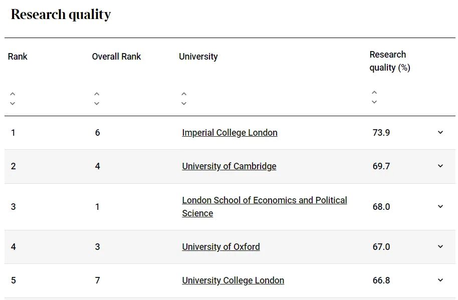Expand the University of Cambridge row

click(x=440, y=166)
